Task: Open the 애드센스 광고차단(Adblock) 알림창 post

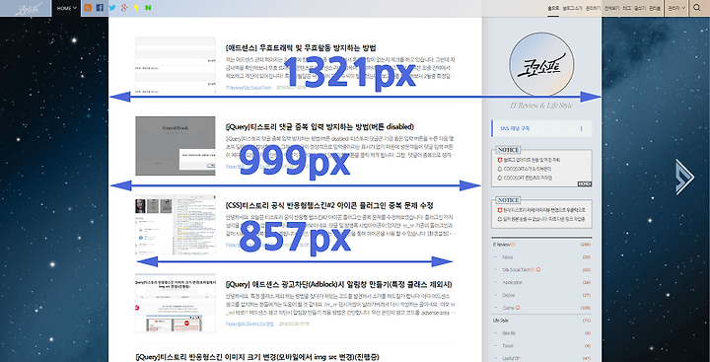Action: pyautogui.click(x=338, y=284)
